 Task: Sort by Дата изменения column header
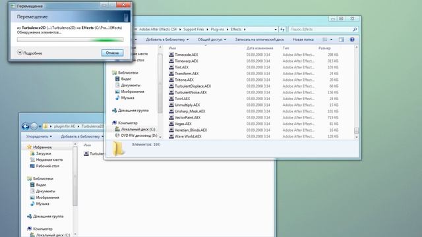click(260, 48)
